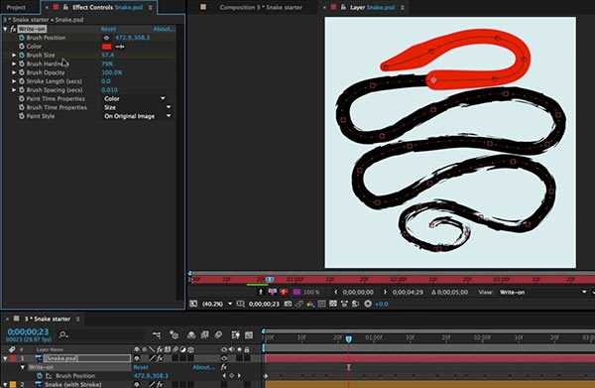
Task: Select the 3 * Snake starter timeline tab
Action: (x=48, y=319)
